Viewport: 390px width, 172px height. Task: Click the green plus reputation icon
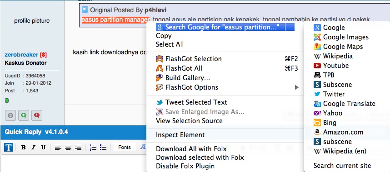coord(24,115)
